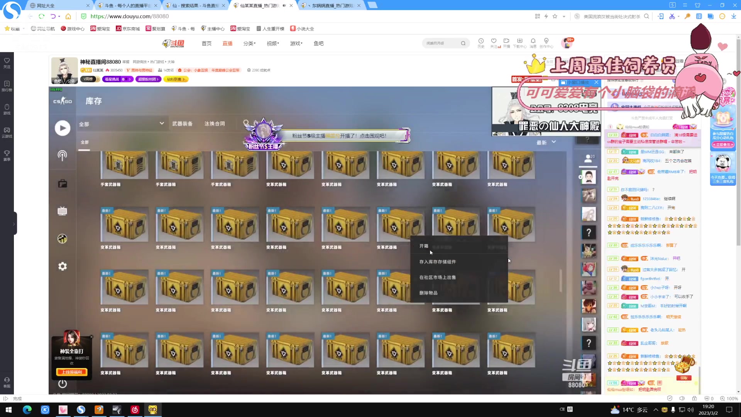Screen dimensions: 741x417
Task: Open sidebar 赛事 trophy icon
Action: coord(7,156)
